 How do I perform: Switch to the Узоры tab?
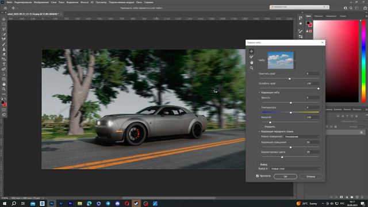click(x=343, y=16)
